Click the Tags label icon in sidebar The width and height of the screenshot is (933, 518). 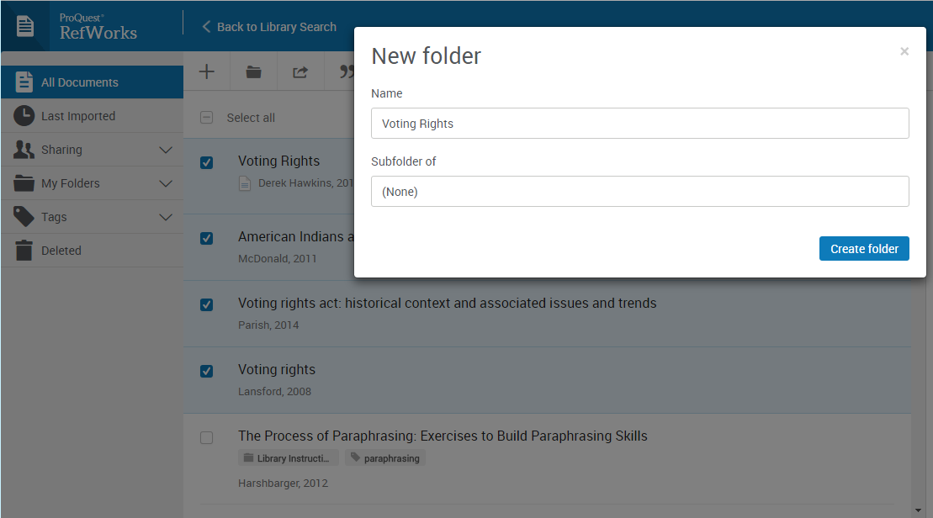click(23, 216)
